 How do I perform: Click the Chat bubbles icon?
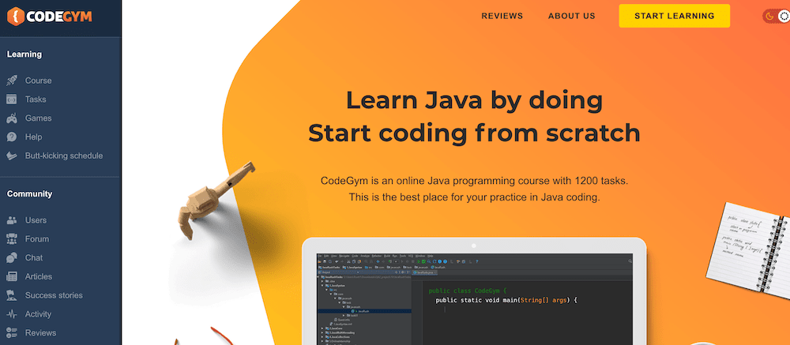click(12, 258)
